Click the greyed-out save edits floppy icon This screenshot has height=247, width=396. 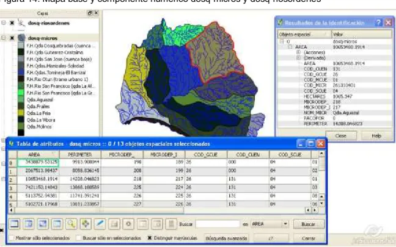click(114, 224)
